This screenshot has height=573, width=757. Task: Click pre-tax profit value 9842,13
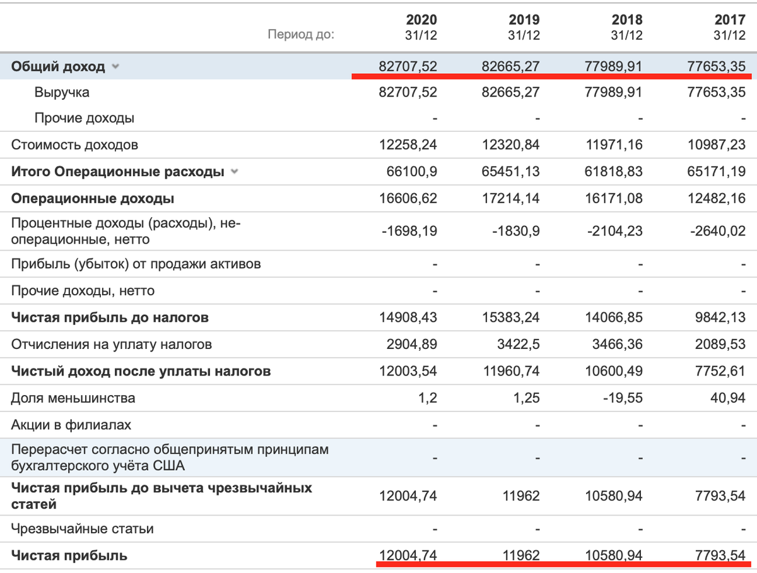tap(720, 317)
